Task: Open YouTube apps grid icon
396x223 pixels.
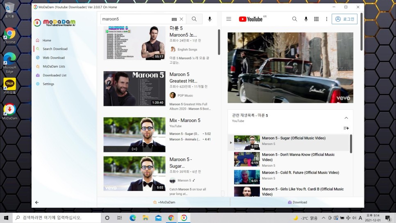Action: pyautogui.click(x=316, y=19)
